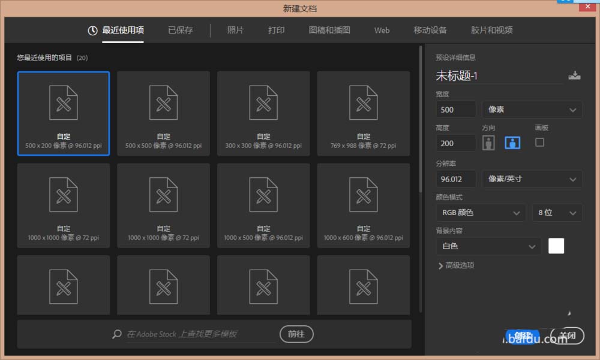Toggle the 300 x 300 像素 preset selection
600x360 pixels.
(x=263, y=113)
